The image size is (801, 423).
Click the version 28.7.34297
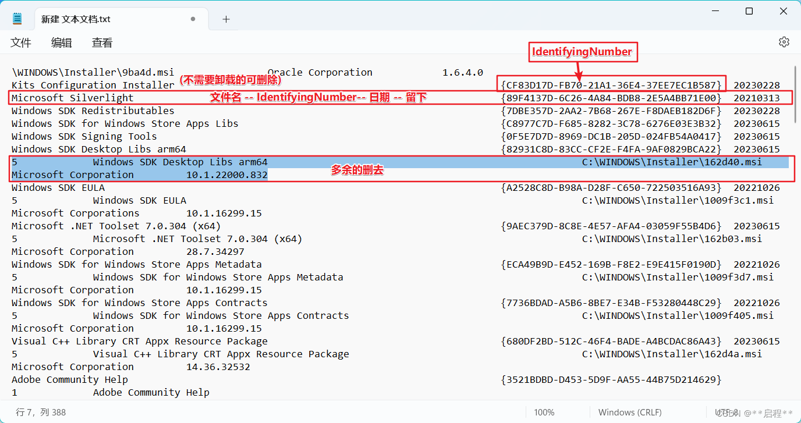coord(215,251)
